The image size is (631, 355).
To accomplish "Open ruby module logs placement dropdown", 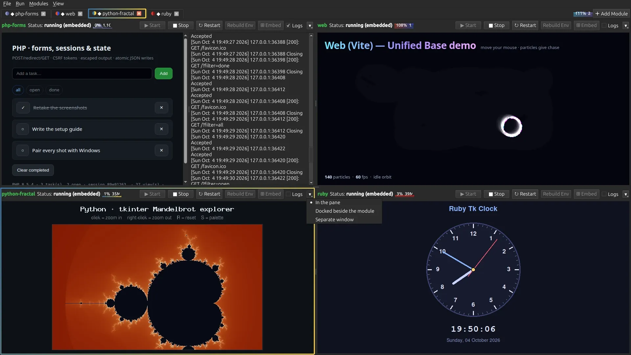I will click(x=626, y=194).
